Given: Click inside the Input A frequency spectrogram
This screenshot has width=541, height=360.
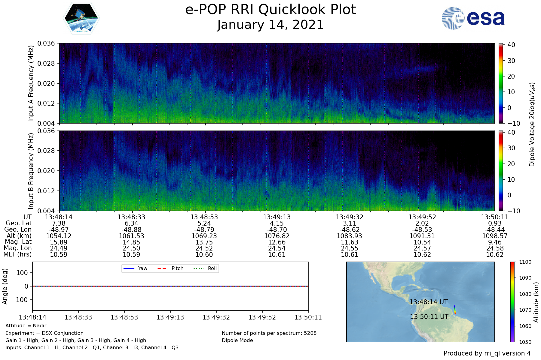Looking at the screenshot, I should pos(277,83).
